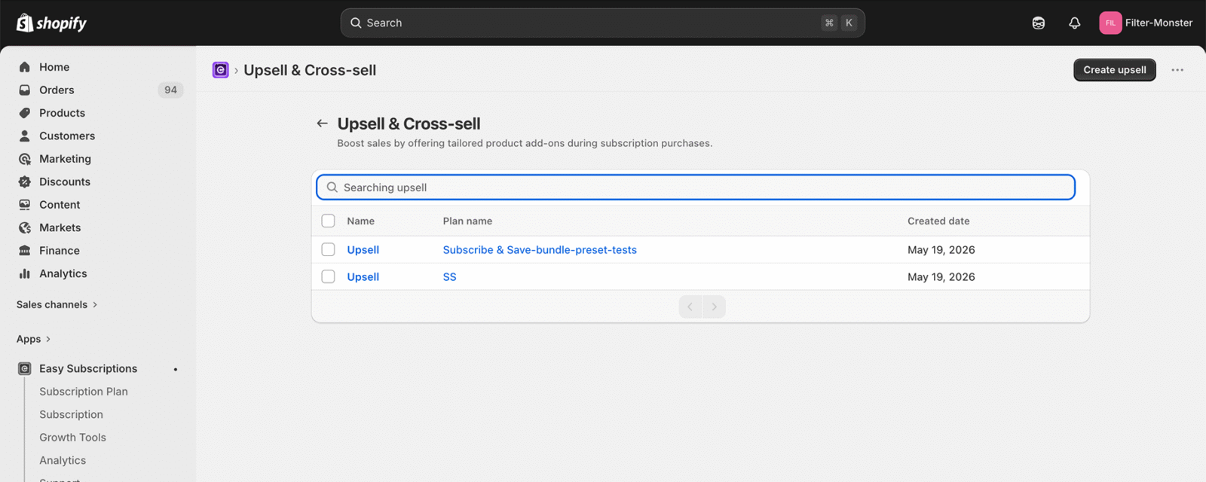Open the SS plan link
1206x482 pixels.
click(449, 277)
